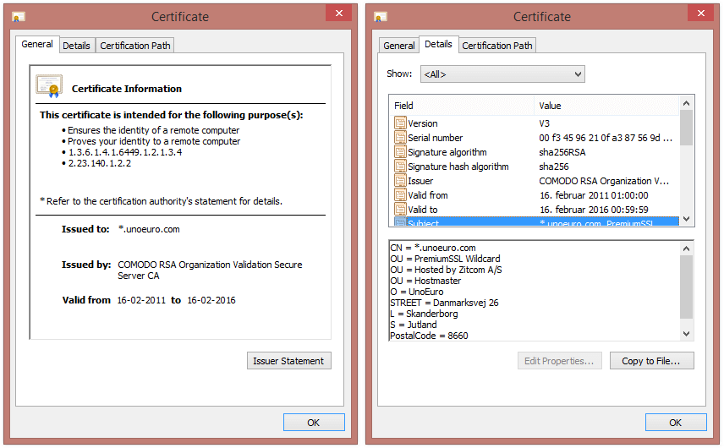This screenshot has height=448, width=724.
Task: Click the Version field icon
Action: pyautogui.click(x=400, y=123)
